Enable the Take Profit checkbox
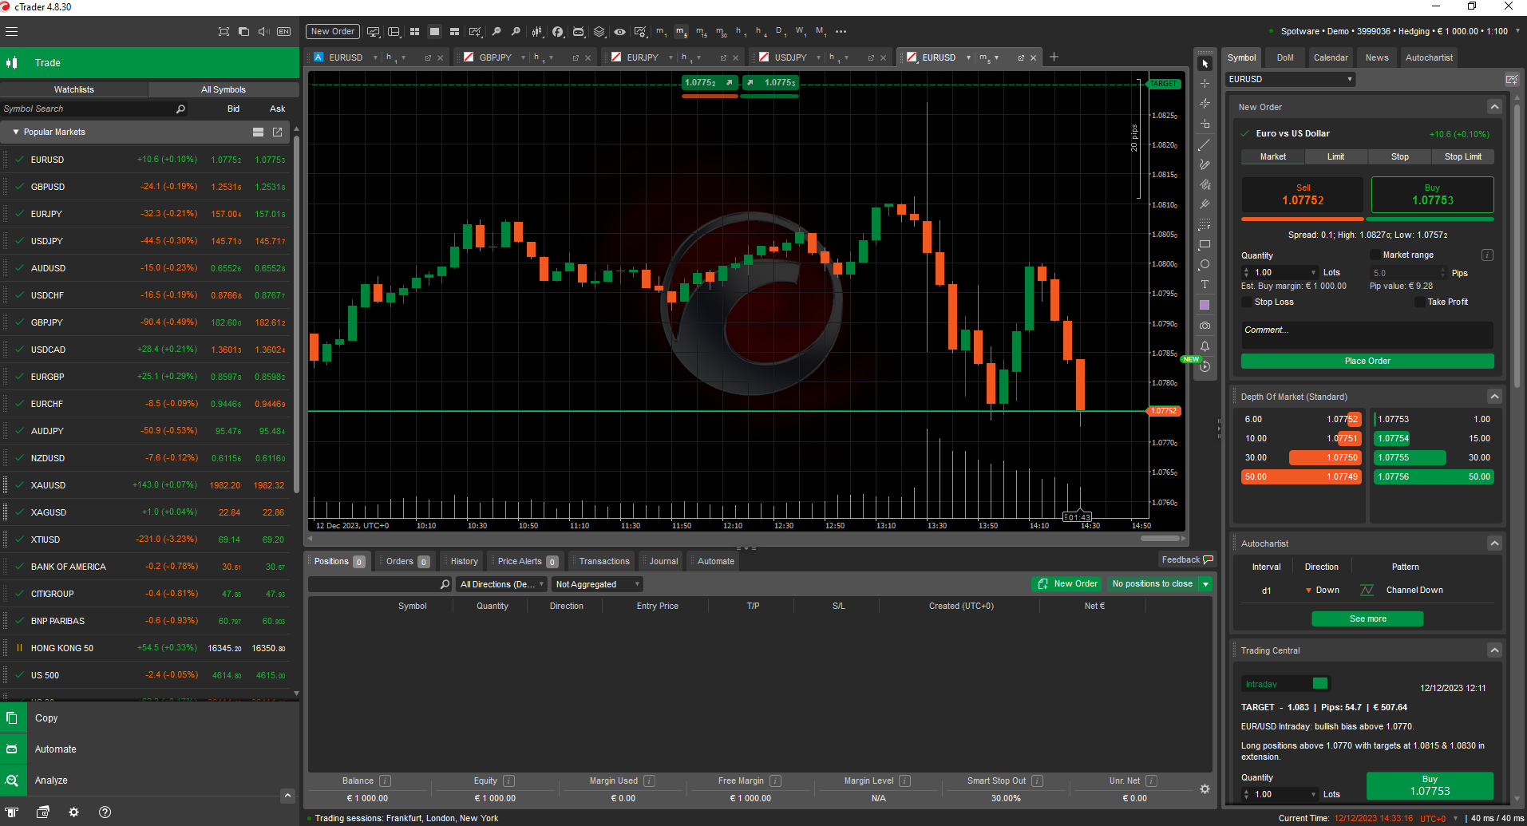Screen dimensions: 1527x826 (x=1420, y=302)
